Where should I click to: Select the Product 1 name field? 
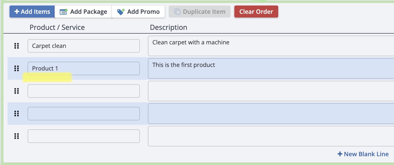click(83, 68)
